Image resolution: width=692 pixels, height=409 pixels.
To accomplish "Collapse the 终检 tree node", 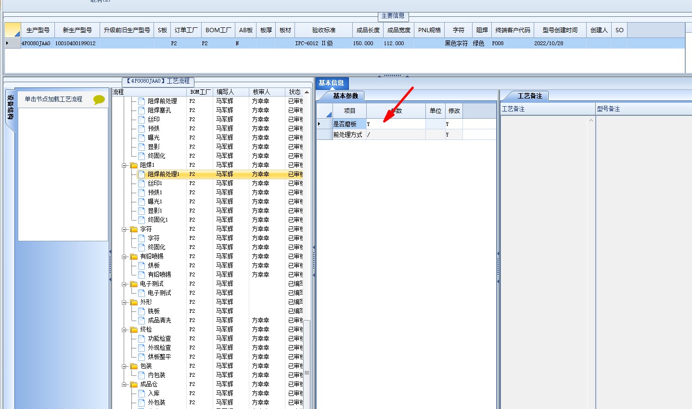I will 124,330.
